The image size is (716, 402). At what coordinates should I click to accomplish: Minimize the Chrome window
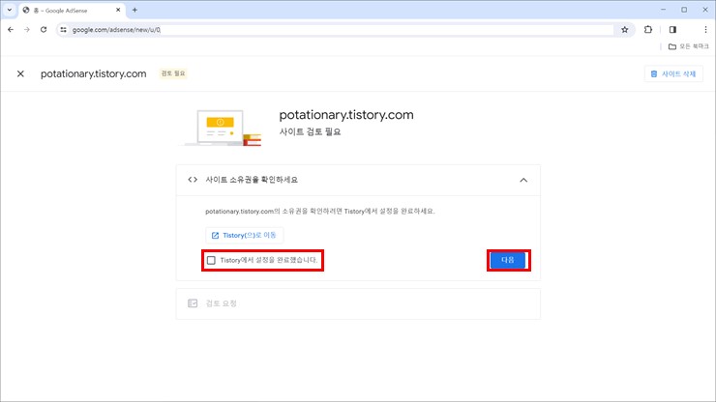pyautogui.click(x=663, y=10)
